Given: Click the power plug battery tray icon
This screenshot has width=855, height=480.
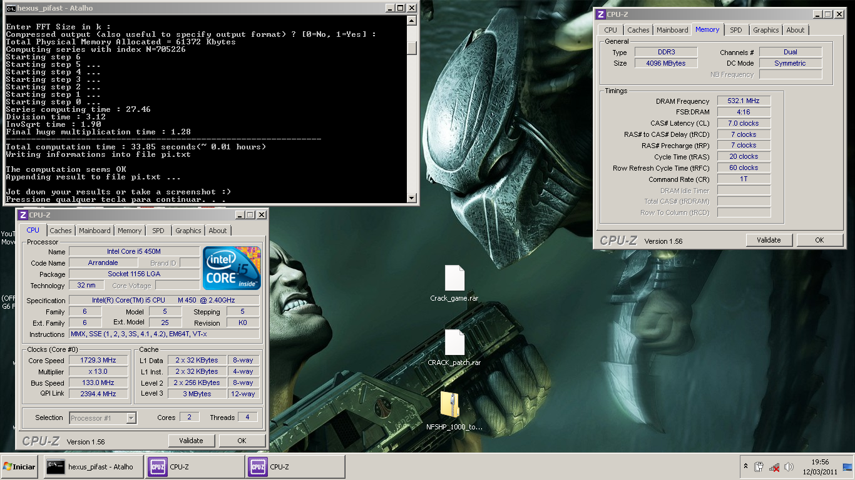Looking at the screenshot, I should (x=759, y=467).
